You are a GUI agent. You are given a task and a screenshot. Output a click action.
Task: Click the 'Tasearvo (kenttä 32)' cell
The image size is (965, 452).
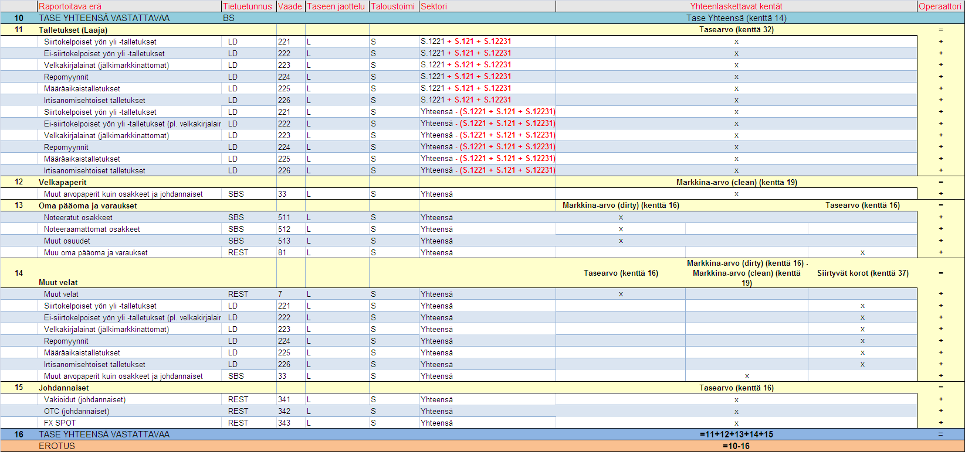coord(736,29)
